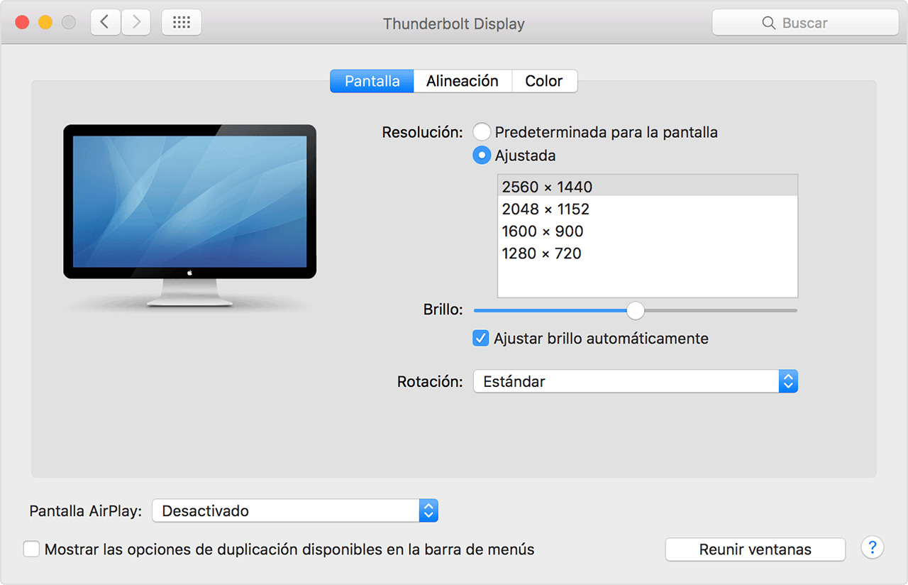Toggle Ajustar brillo automáticamente checkbox

coord(481,339)
